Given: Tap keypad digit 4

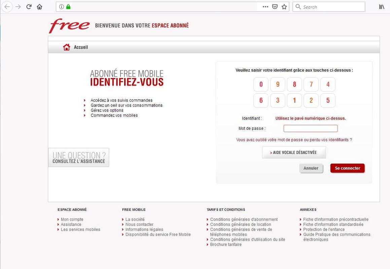Looking at the screenshot, I should coord(328,84).
